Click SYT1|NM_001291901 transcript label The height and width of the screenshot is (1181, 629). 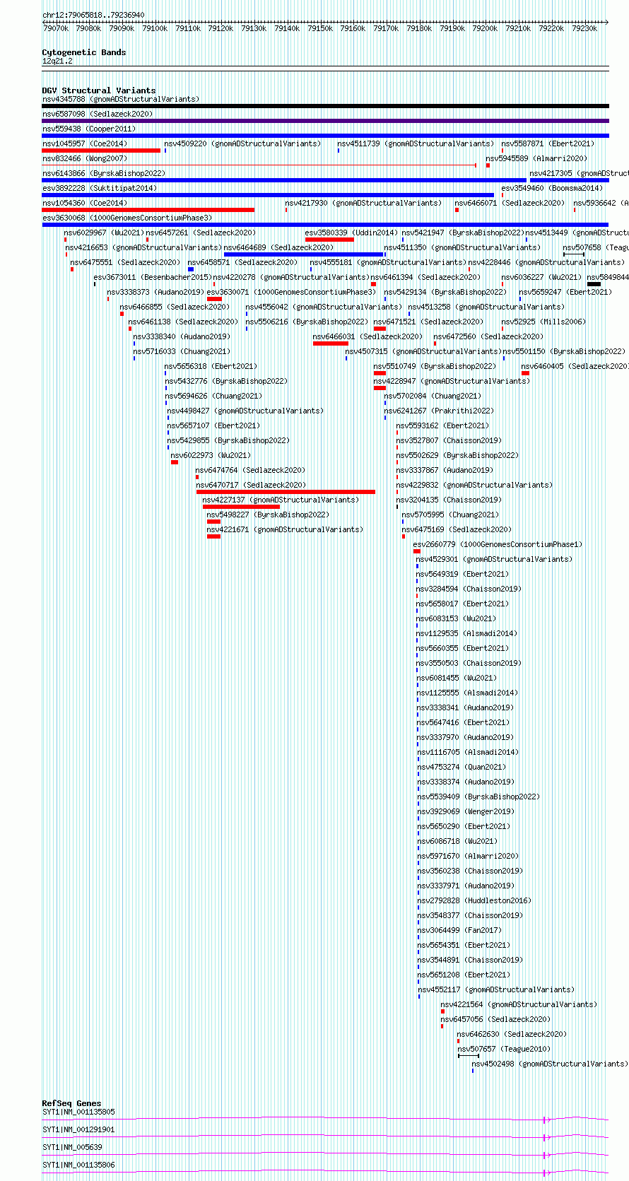pos(78,1129)
